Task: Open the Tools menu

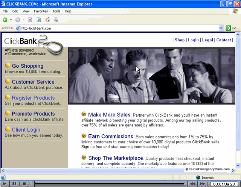Action: (x=56, y=11)
